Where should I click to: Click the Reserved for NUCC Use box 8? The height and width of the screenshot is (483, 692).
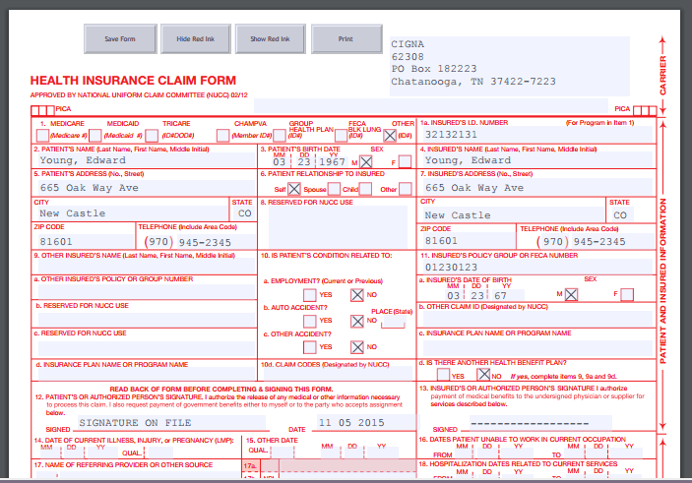coord(338,226)
